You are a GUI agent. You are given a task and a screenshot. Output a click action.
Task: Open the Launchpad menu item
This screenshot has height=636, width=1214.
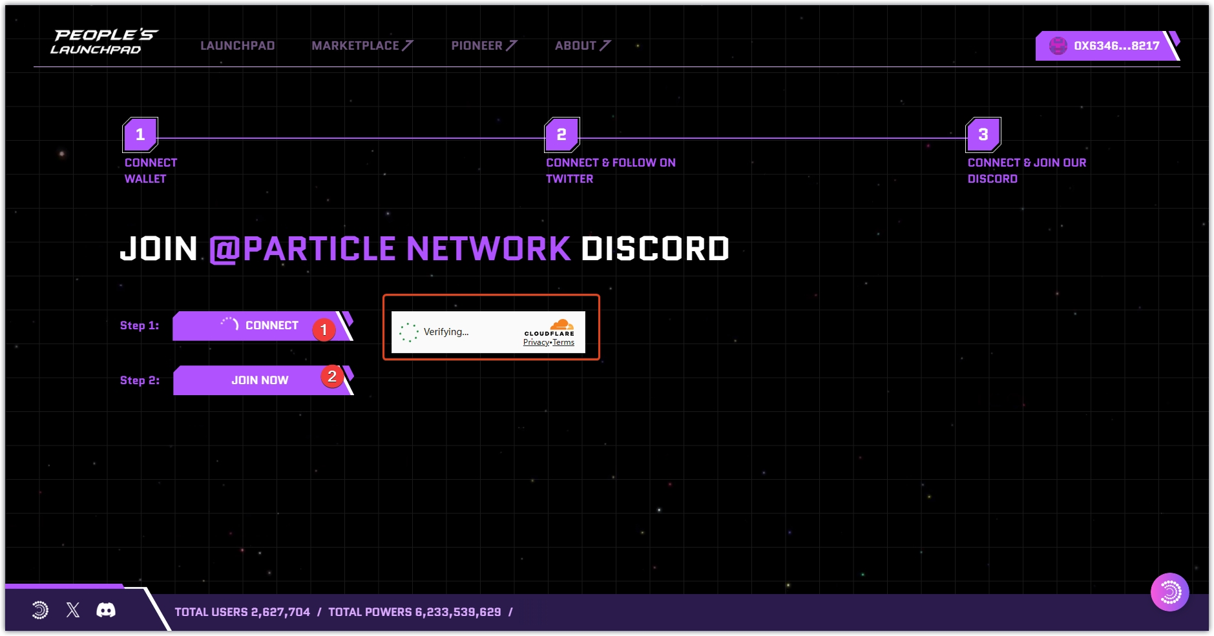[x=237, y=46]
